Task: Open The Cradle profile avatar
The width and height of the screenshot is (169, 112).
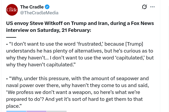Action: click(12, 10)
